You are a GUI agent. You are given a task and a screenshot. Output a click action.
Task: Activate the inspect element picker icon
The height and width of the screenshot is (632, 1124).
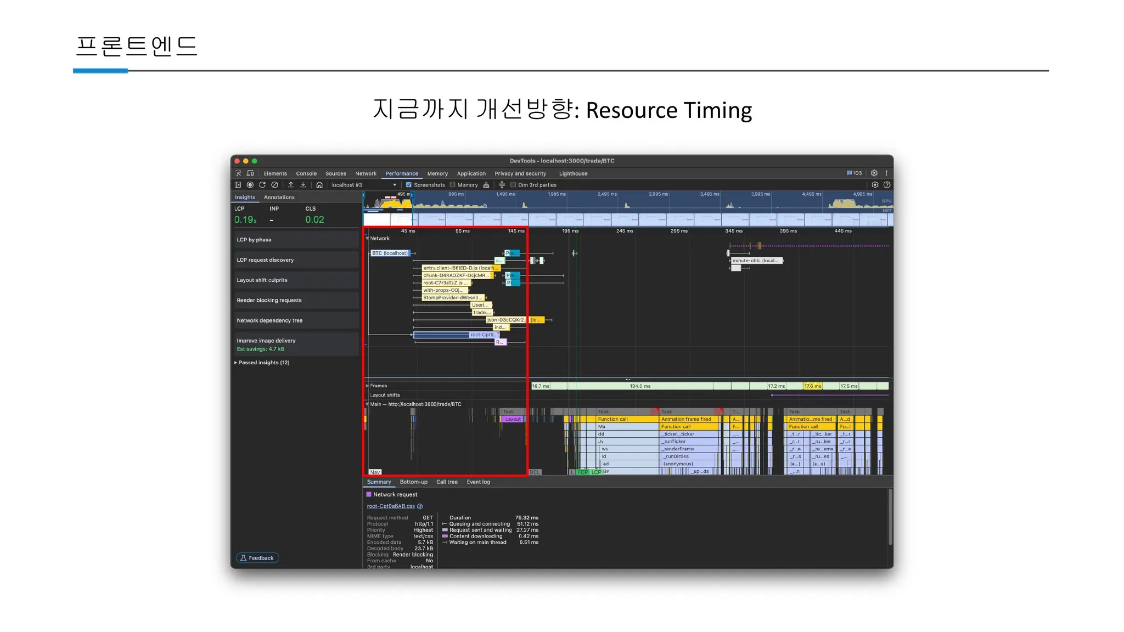(x=238, y=173)
